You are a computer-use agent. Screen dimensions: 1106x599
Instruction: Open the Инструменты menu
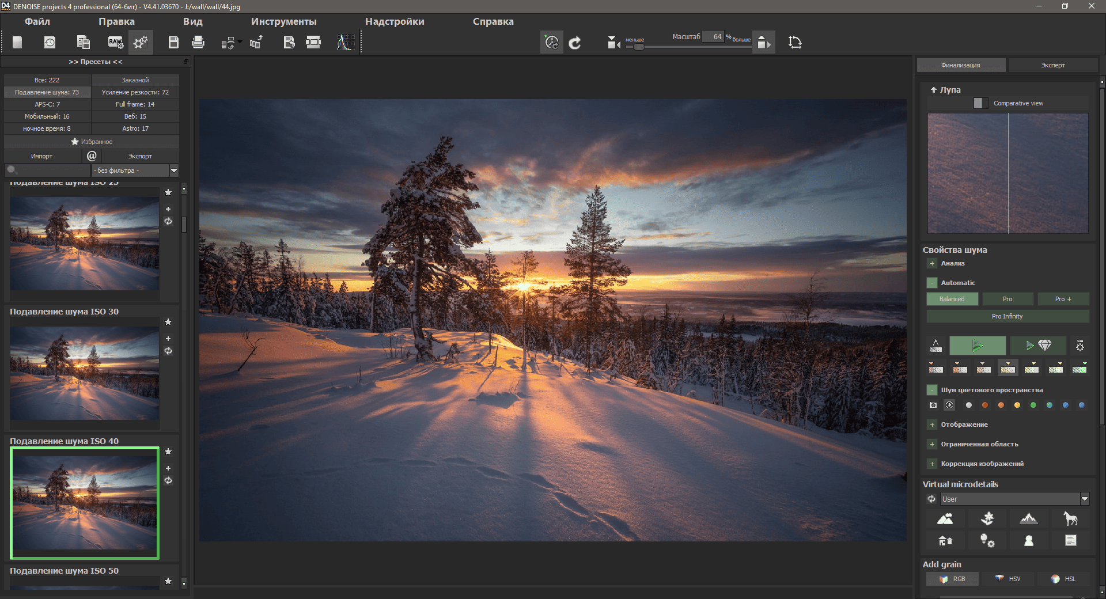pyautogui.click(x=283, y=21)
